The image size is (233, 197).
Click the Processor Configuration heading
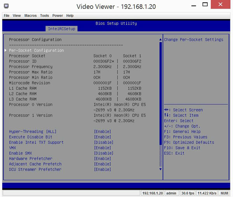[35, 40]
